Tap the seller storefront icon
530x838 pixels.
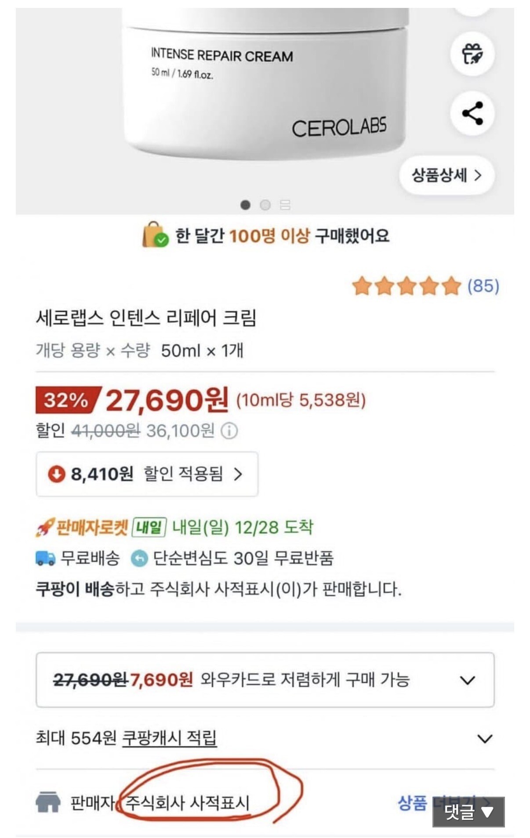48,802
